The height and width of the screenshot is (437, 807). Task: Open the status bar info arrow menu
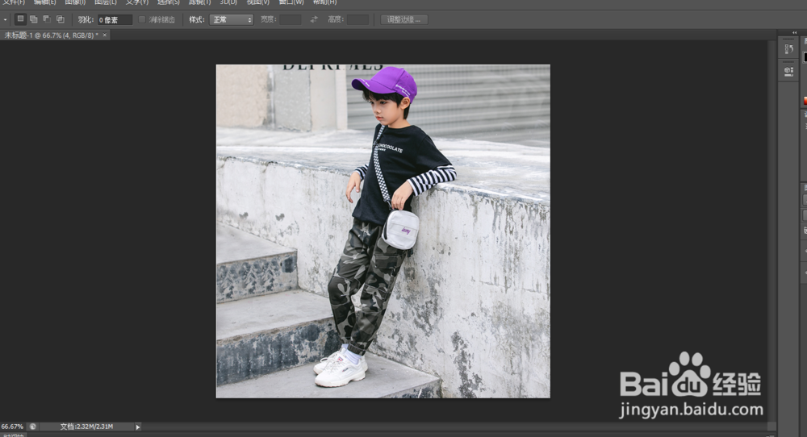[x=138, y=427]
